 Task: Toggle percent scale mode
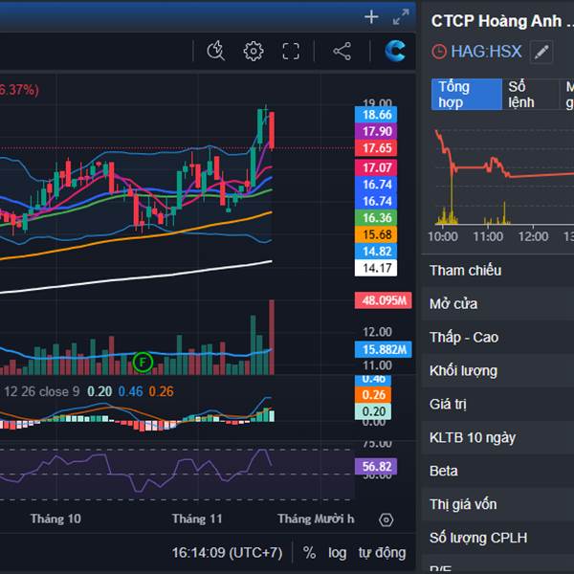point(309,552)
